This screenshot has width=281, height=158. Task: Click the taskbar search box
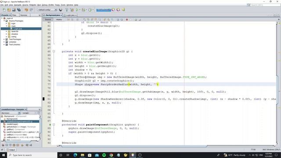click(32, 155)
